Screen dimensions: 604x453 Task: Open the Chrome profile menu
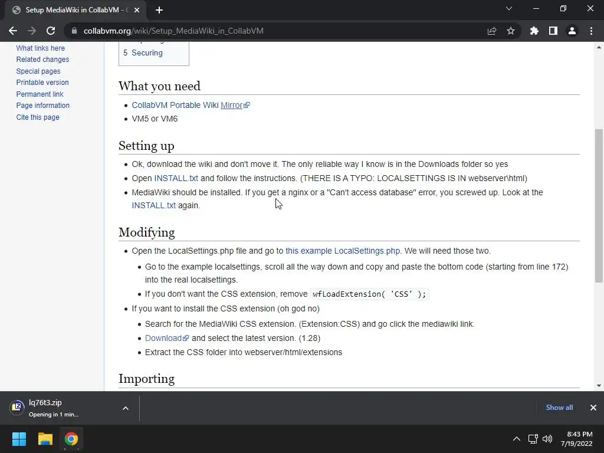572,31
